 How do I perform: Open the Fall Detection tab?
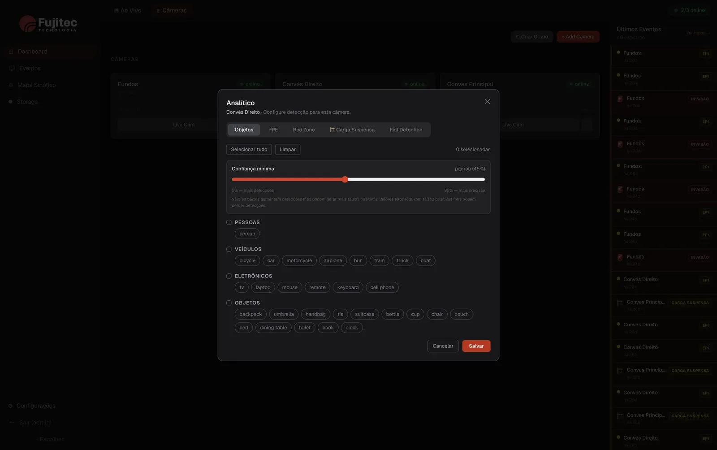click(x=406, y=130)
